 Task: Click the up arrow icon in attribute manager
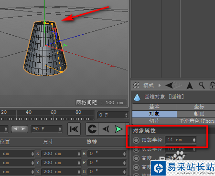point(190,86)
